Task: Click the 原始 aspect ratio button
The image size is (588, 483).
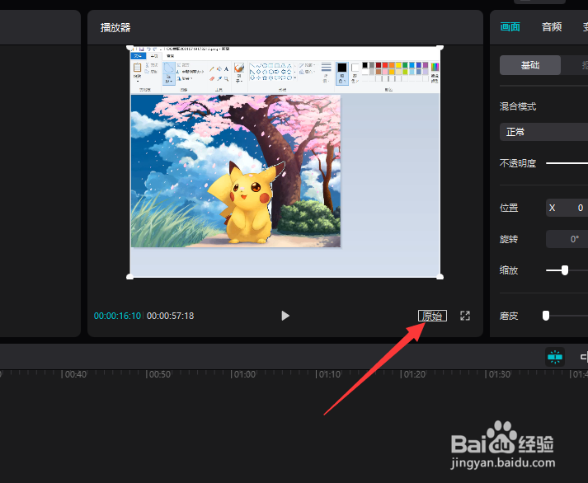Action: [x=432, y=316]
